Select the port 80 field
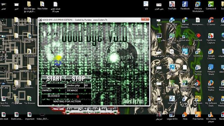Viewport: 224px width, 126px height. pos(88,85)
